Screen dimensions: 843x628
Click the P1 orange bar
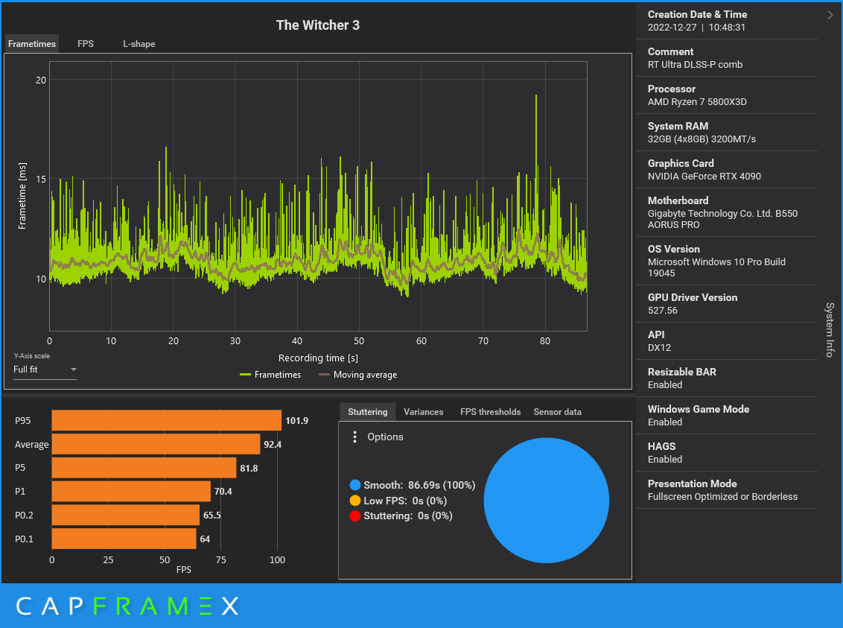pyautogui.click(x=131, y=492)
